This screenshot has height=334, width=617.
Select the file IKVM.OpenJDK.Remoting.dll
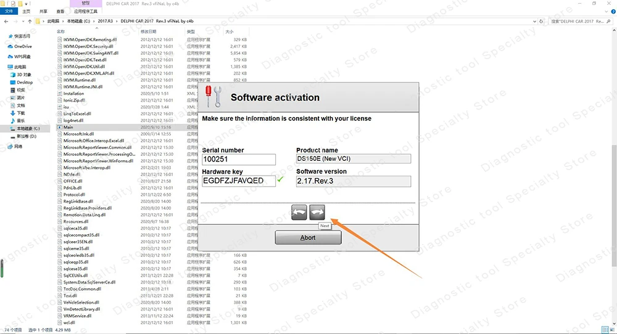pyautogui.click(x=89, y=39)
